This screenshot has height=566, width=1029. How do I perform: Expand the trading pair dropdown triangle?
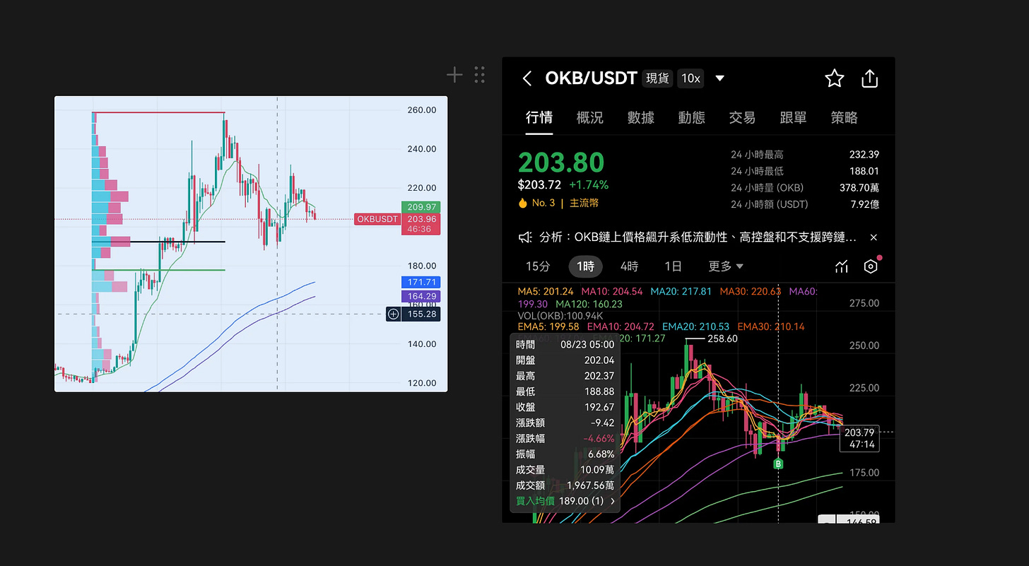(x=720, y=78)
